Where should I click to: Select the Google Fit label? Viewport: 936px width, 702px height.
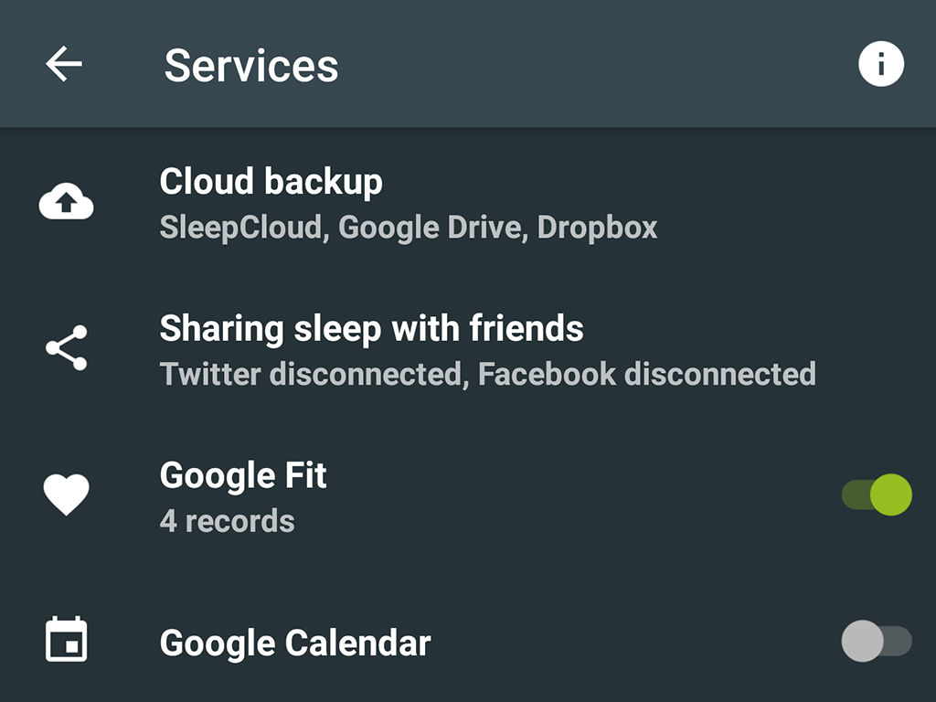[x=243, y=476]
